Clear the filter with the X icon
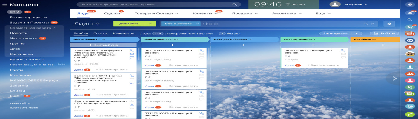Viewport: 418px width, 119px height. [x=373, y=24]
